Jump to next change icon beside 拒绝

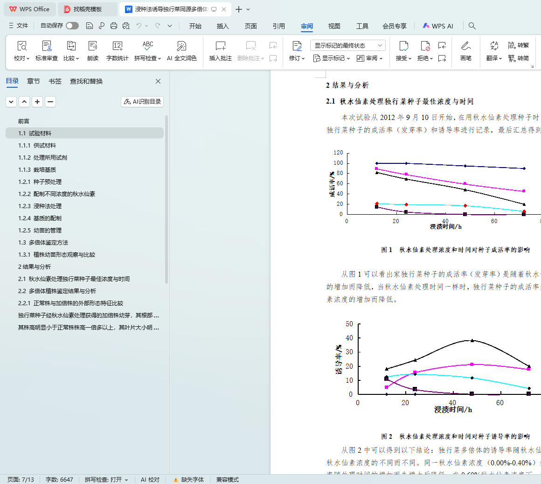(x=442, y=58)
